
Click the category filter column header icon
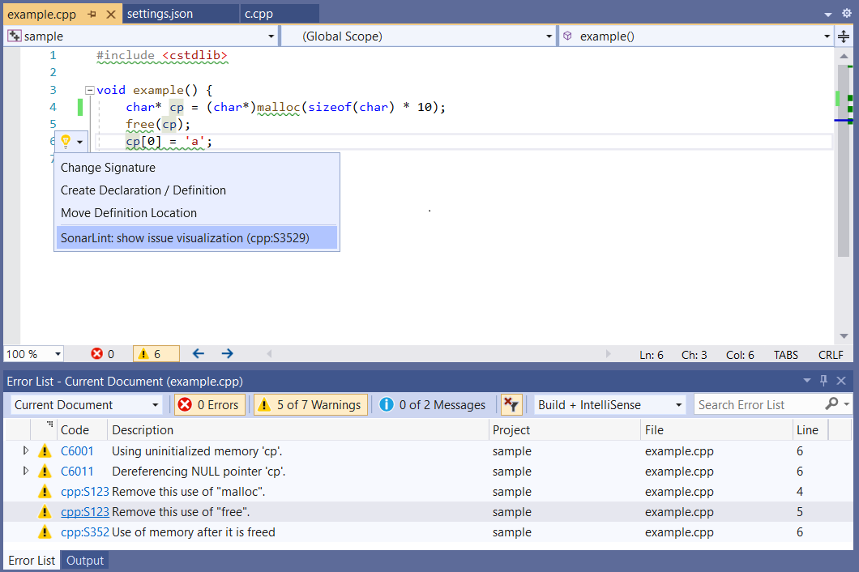point(49,425)
